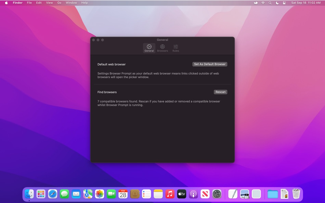Open the document stack in Dock
Screen dimensions: 325x203
pyautogui.click(x=284, y=194)
